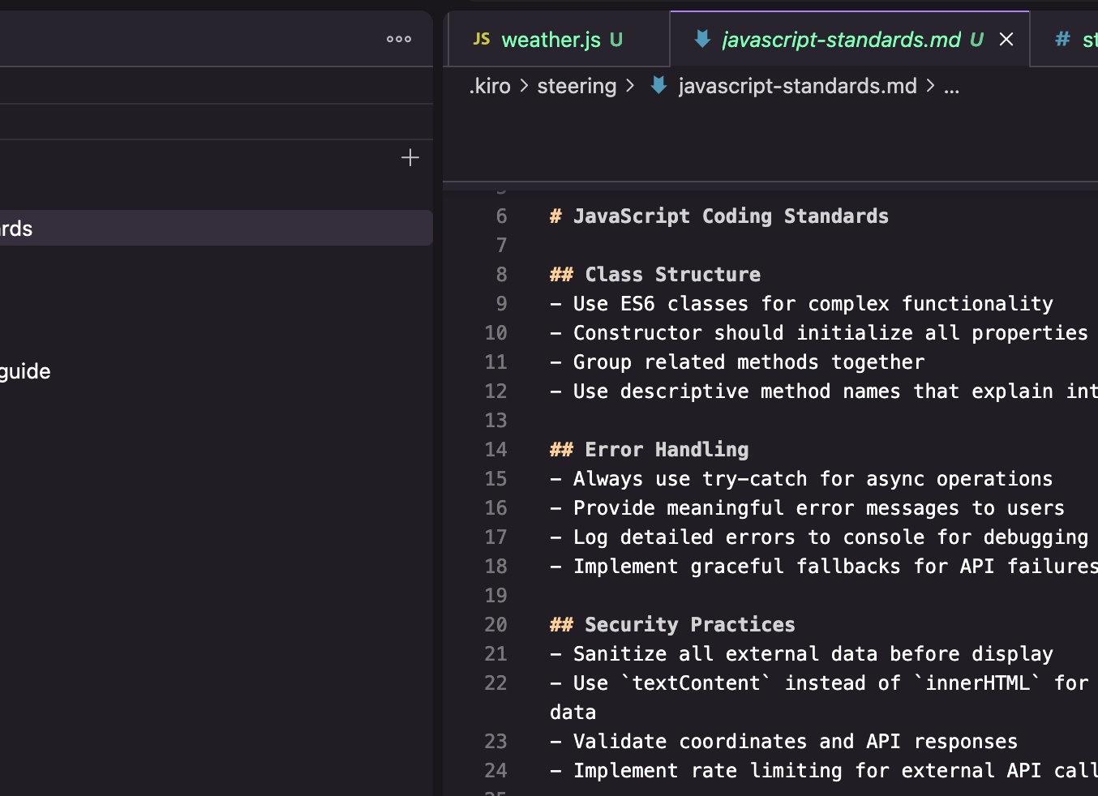Open the javascript-standards.md breadcrumb dropdown
Viewport: 1098px width, 796px height.
click(797, 86)
